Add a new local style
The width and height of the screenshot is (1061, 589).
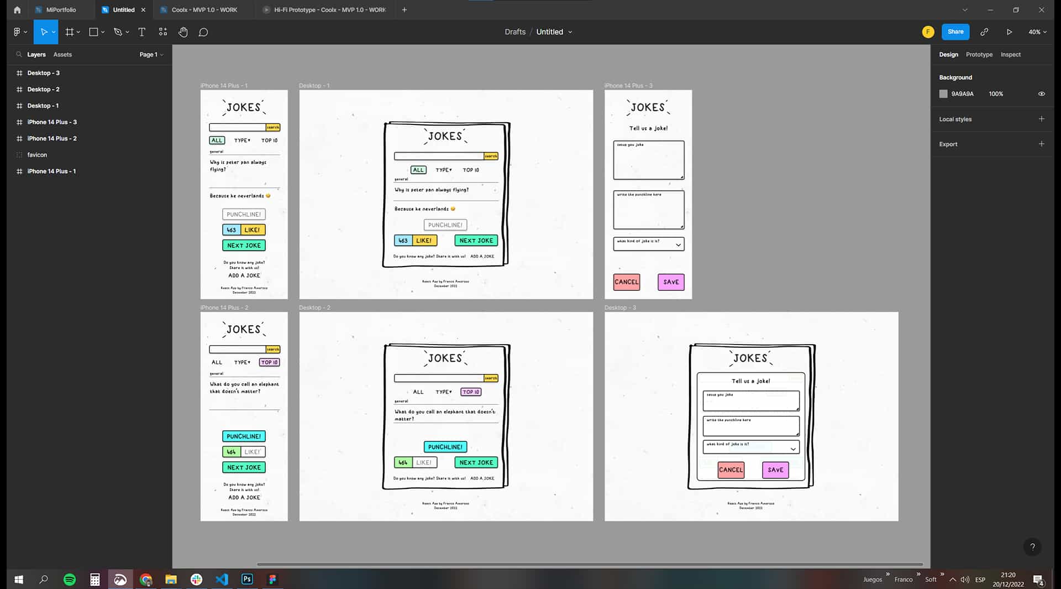pos(1041,119)
